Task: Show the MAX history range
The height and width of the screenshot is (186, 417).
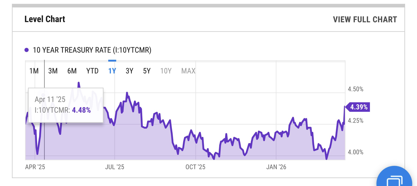Action: (x=188, y=71)
